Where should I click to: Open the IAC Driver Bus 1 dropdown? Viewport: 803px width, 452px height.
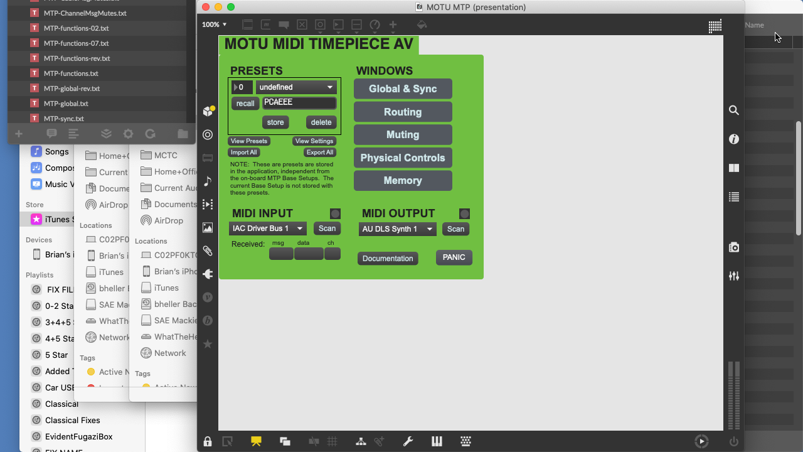pyautogui.click(x=268, y=229)
